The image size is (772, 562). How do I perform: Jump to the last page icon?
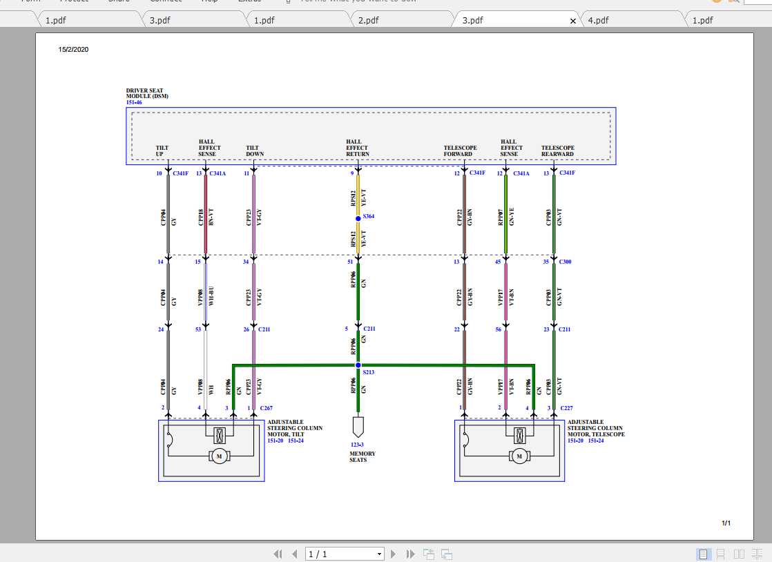[x=410, y=554]
